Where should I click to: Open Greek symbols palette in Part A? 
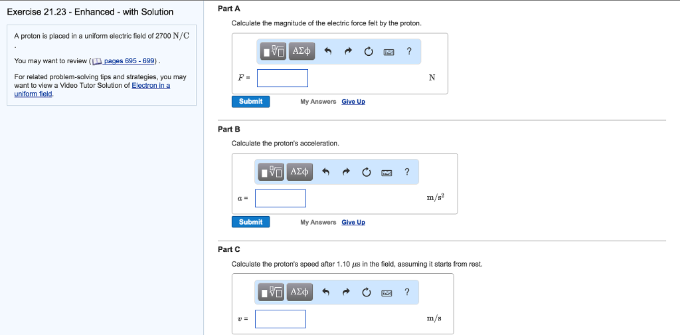pyautogui.click(x=301, y=51)
